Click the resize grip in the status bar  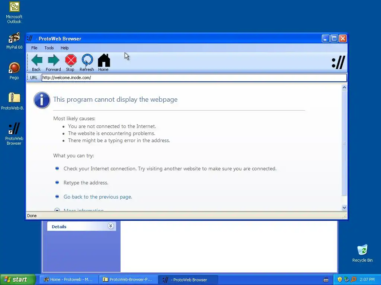345,216
